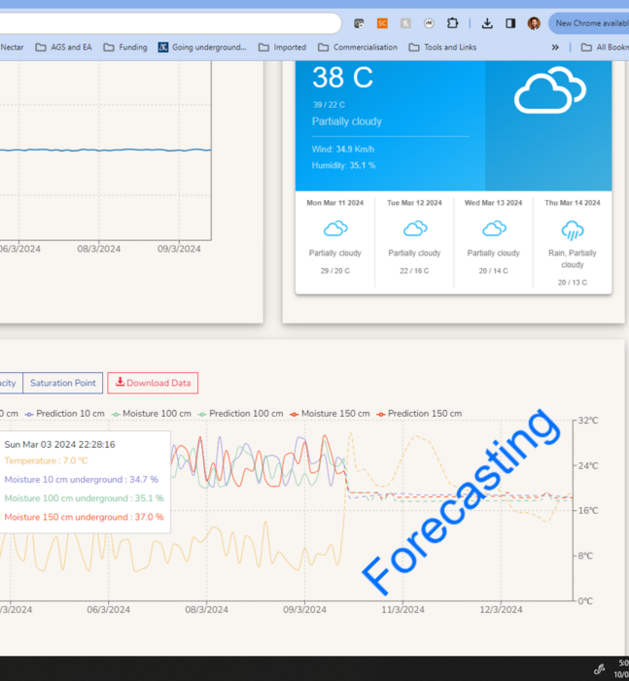Click the orange SC extension icon
The width and height of the screenshot is (629, 681).
(382, 23)
